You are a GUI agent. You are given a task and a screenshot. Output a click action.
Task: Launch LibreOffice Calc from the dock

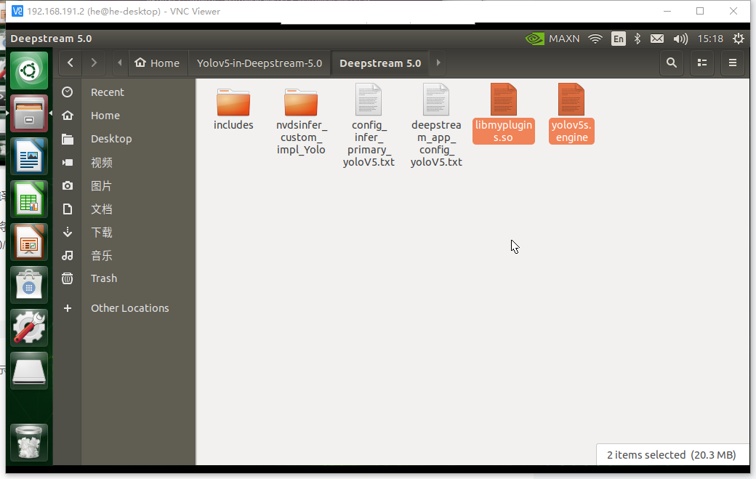(x=28, y=198)
